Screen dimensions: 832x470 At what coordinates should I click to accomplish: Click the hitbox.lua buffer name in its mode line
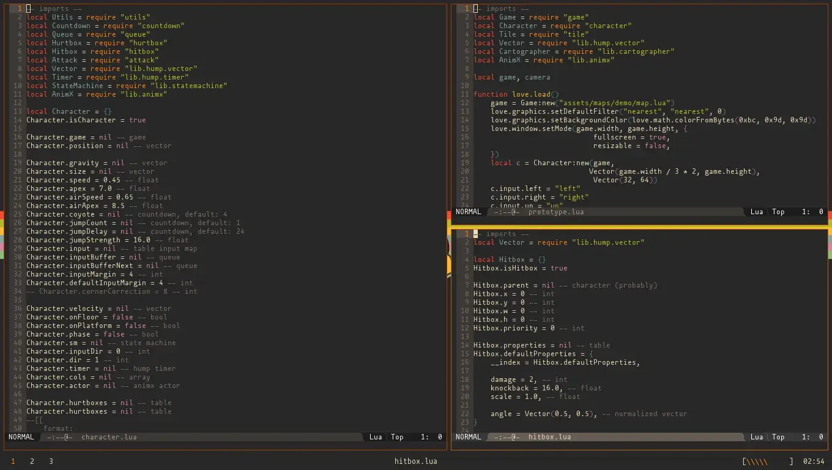click(550, 437)
